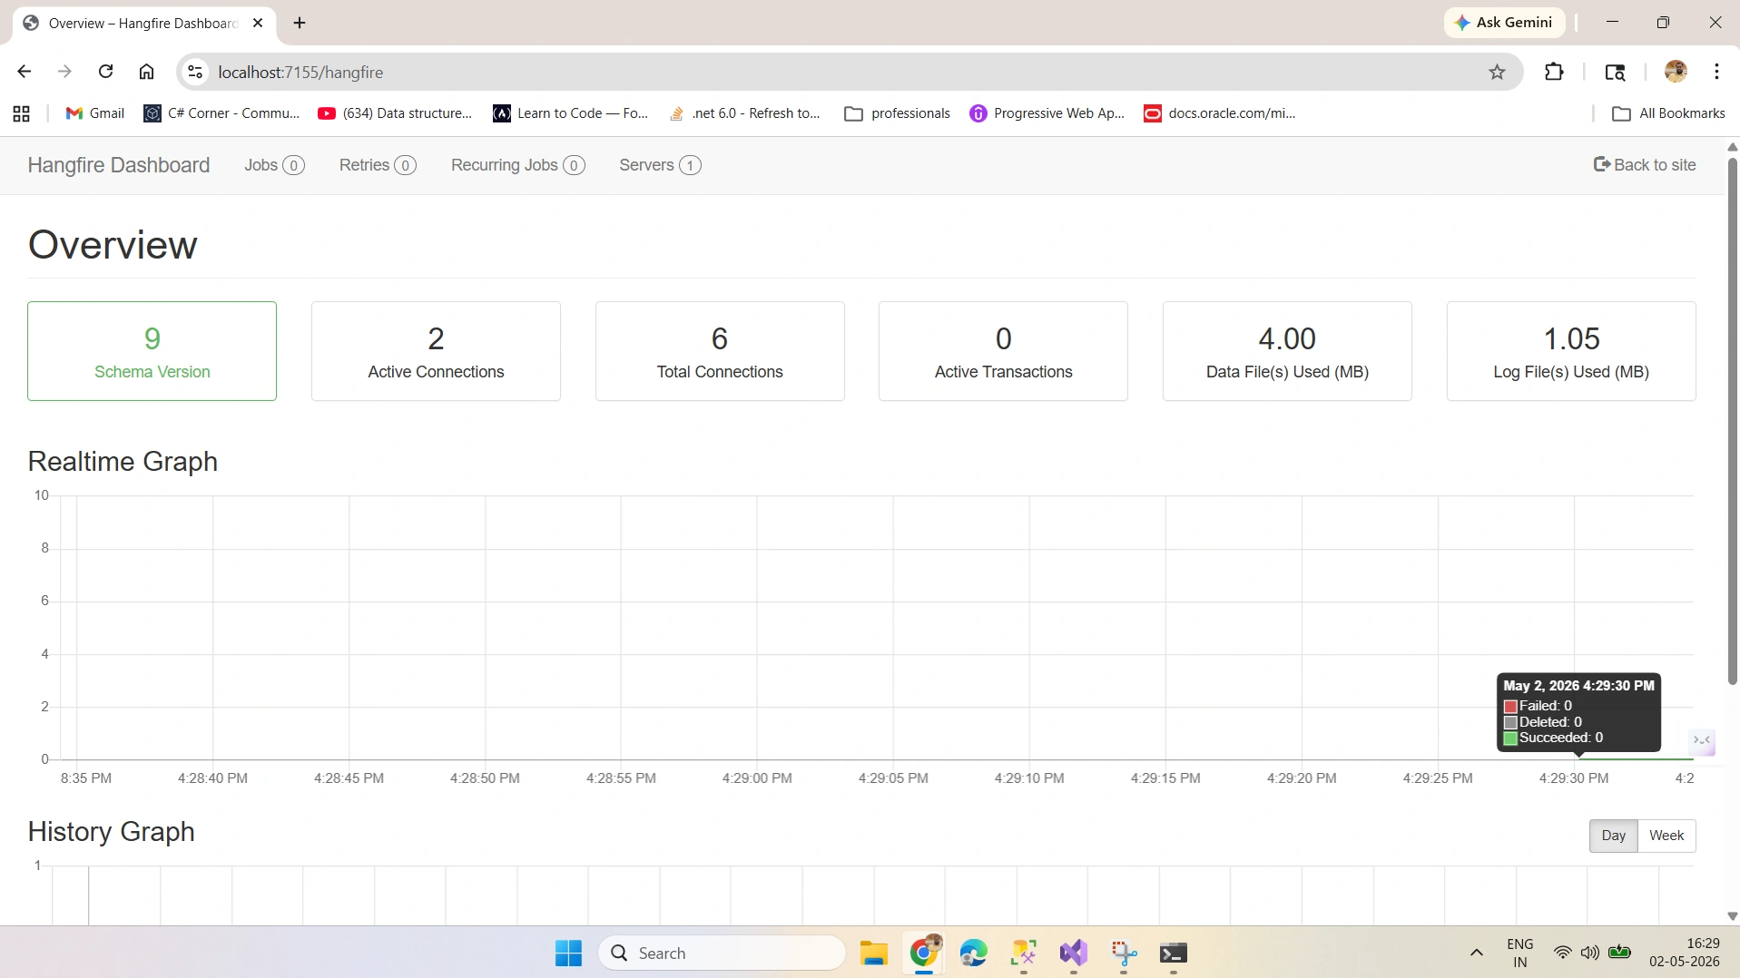Click the Hangfire Dashboard brand link
This screenshot has width=1740, height=978.
click(x=119, y=165)
